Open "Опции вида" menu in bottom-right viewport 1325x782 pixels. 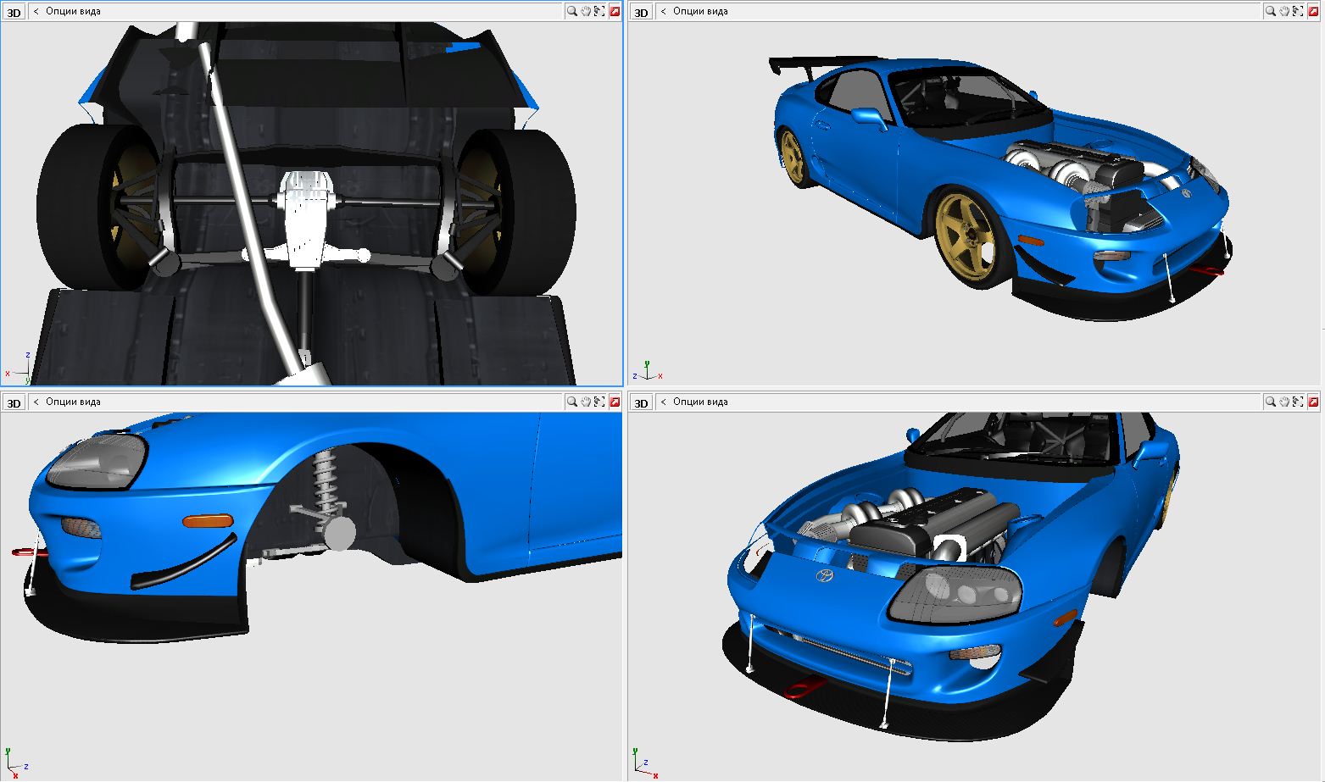click(700, 402)
